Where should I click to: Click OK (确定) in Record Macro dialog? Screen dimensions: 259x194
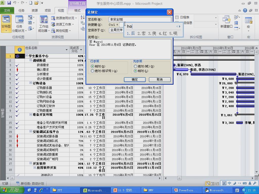point(135,80)
